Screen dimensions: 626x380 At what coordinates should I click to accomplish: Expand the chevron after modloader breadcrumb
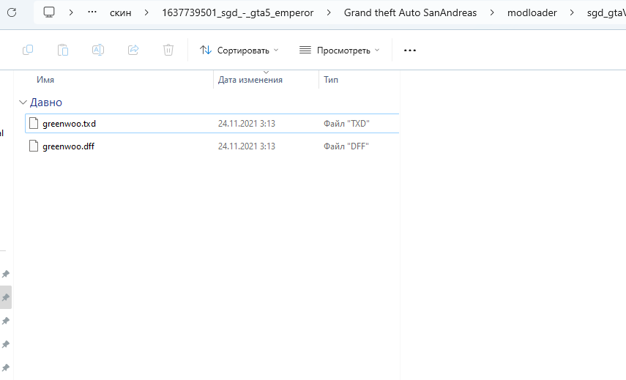pos(572,12)
